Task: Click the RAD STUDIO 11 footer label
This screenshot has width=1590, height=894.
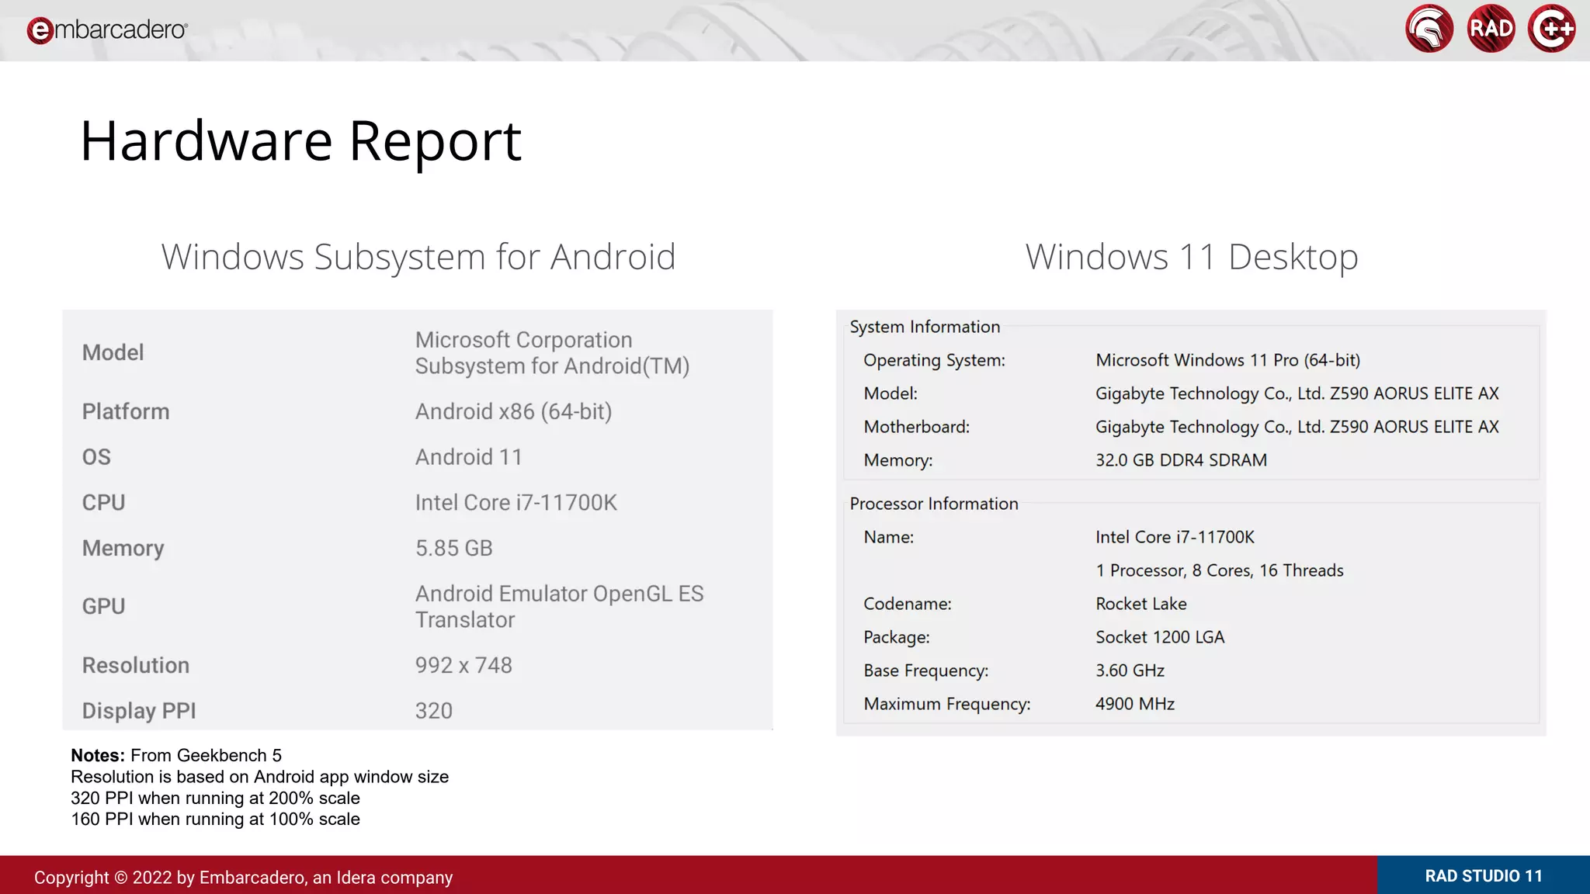Action: tap(1484, 876)
